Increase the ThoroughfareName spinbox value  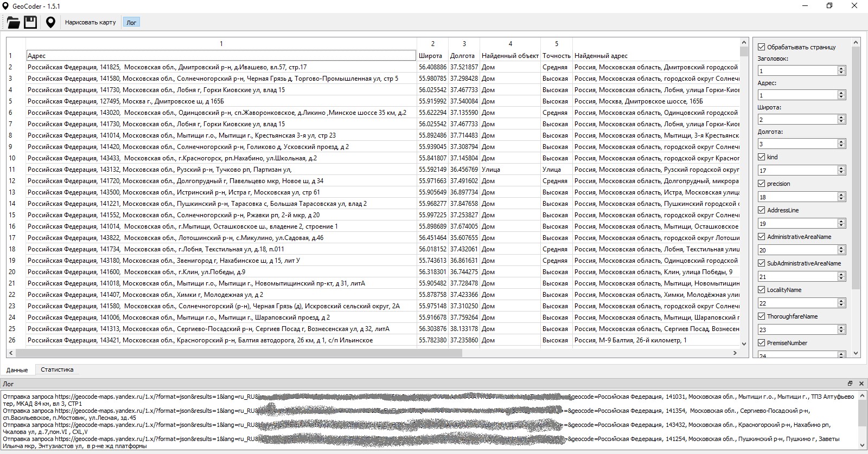(841, 327)
